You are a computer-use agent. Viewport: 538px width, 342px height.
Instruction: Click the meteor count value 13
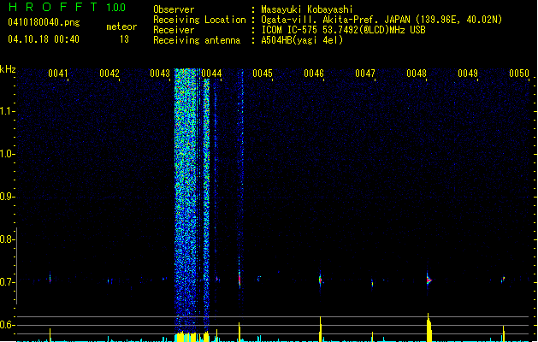click(124, 39)
